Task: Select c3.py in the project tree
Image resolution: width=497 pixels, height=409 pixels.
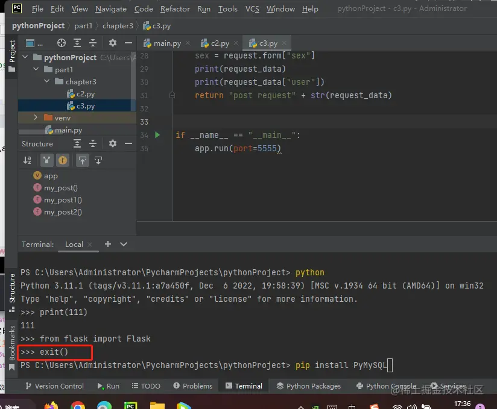Action: pyautogui.click(x=80, y=106)
